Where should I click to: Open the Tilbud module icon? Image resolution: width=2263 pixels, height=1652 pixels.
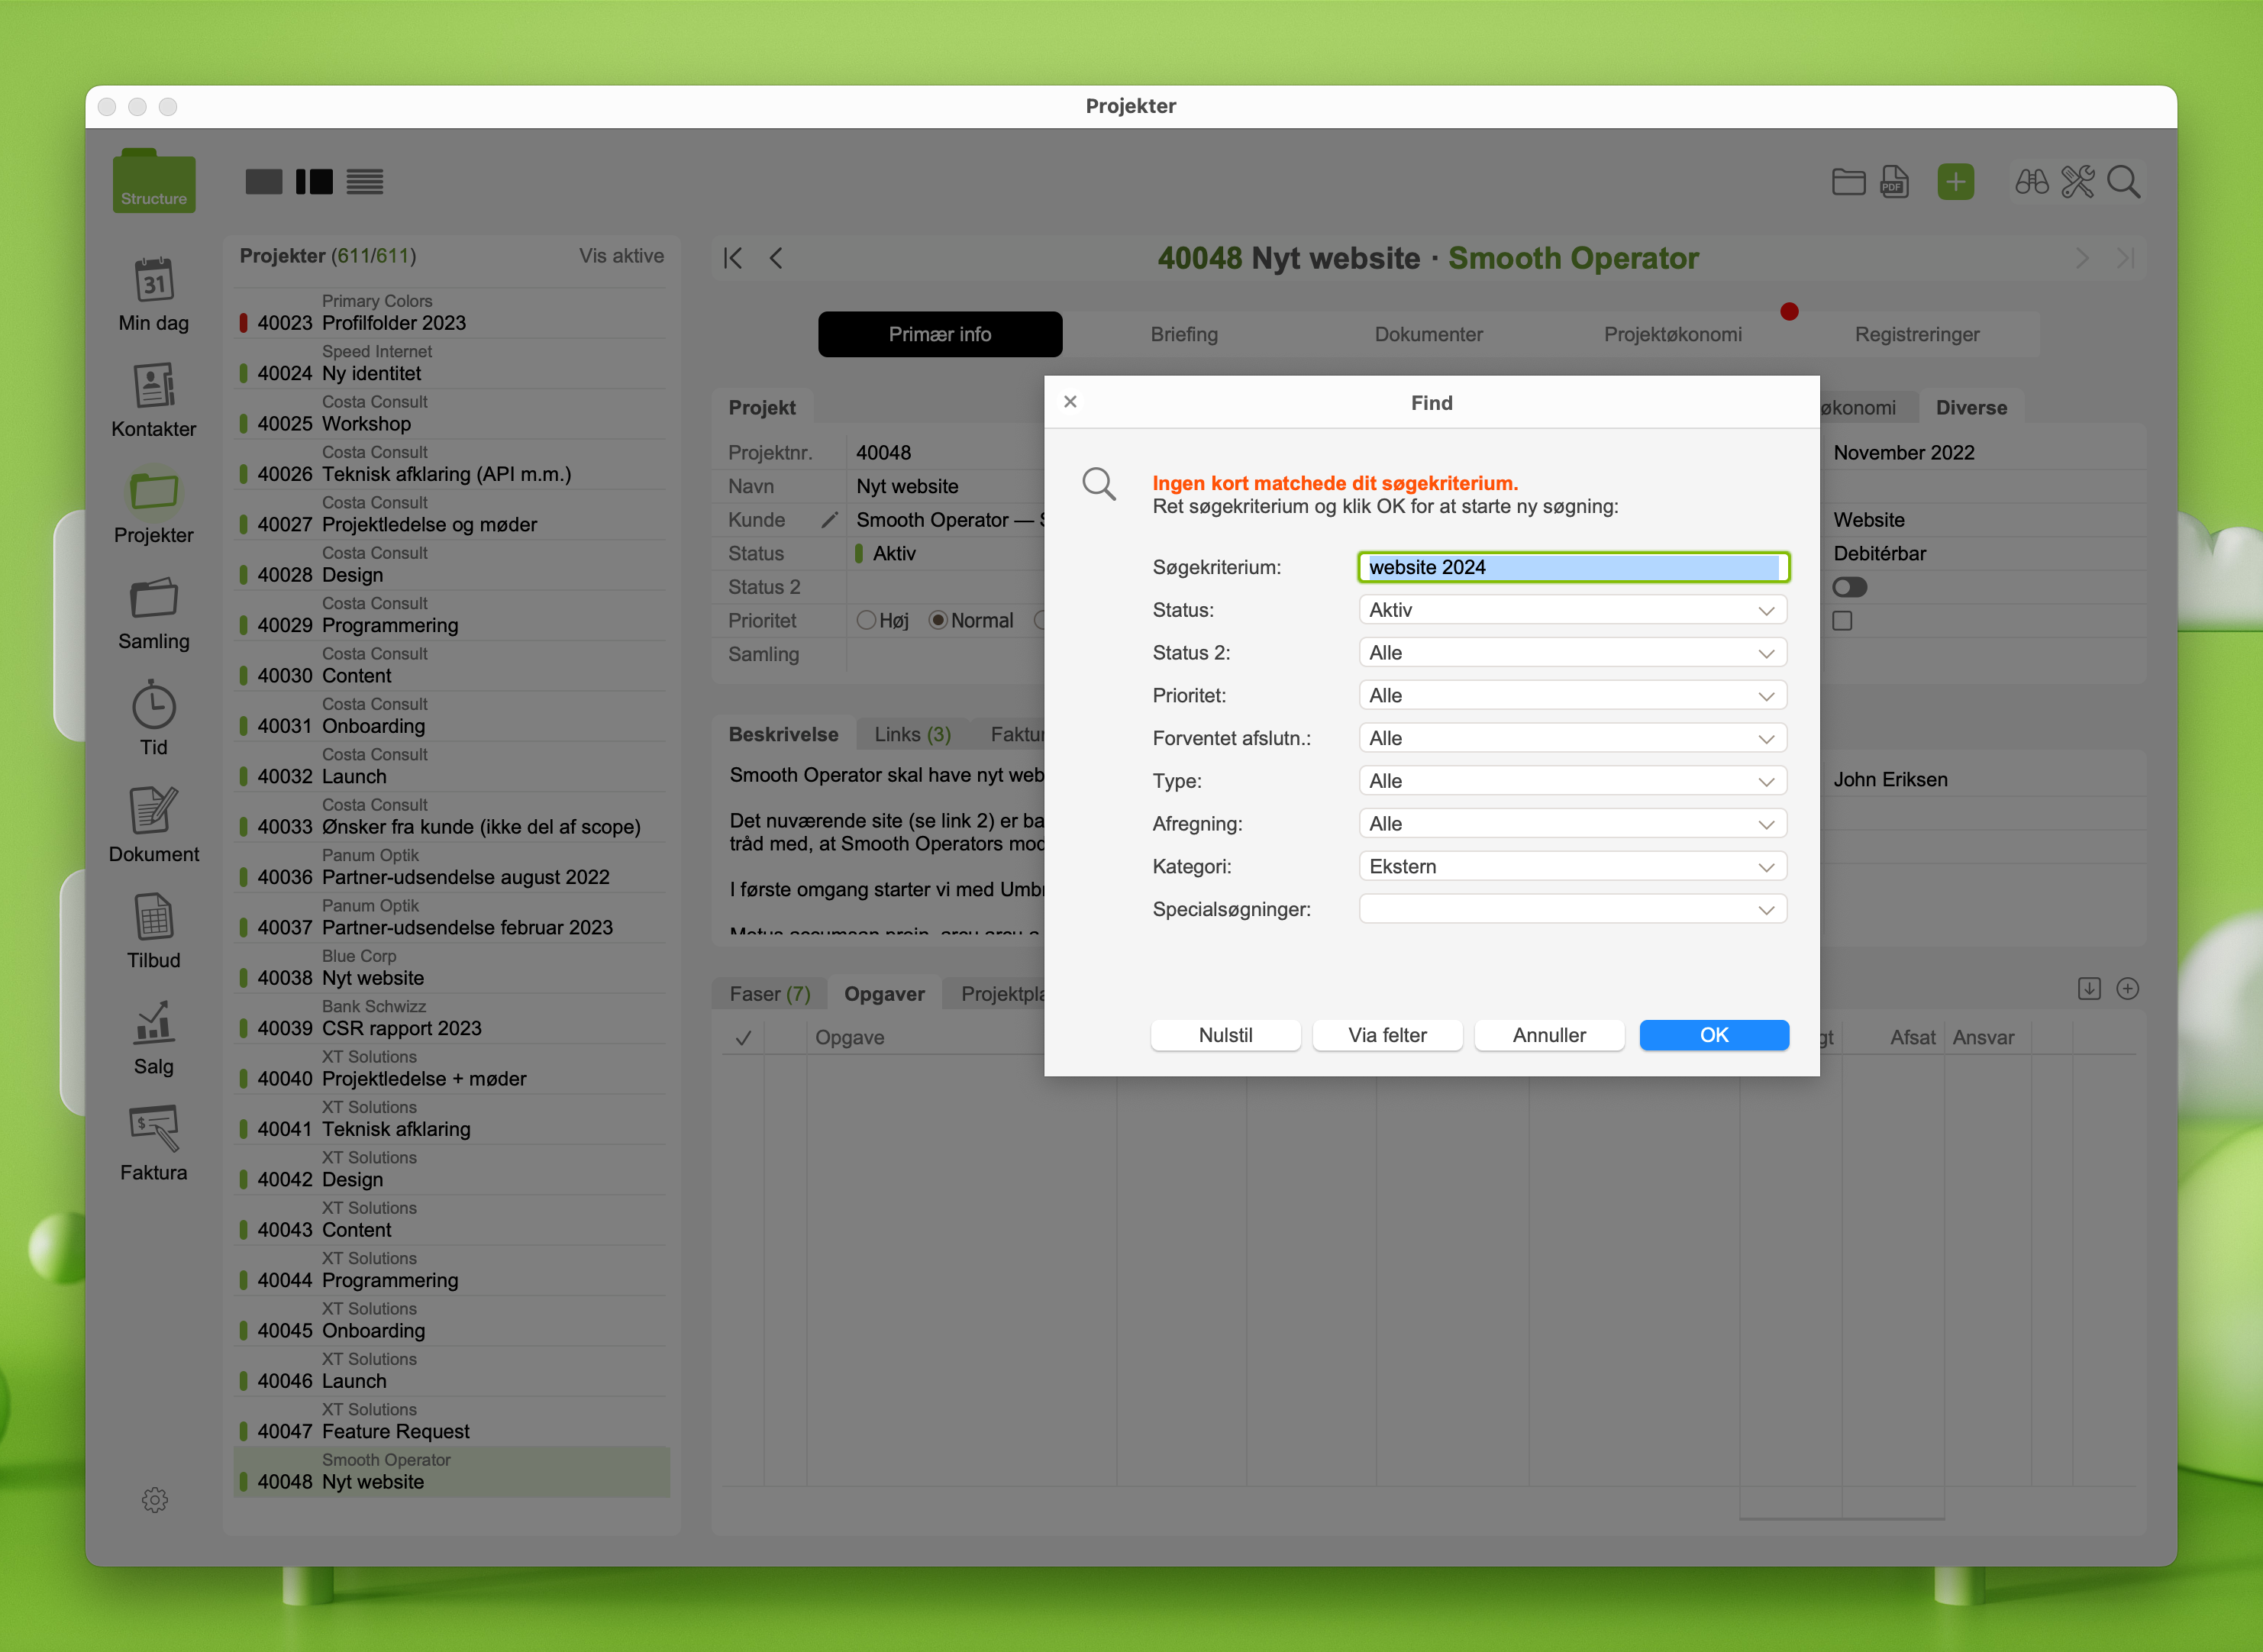pyautogui.click(x=154, y=918)
